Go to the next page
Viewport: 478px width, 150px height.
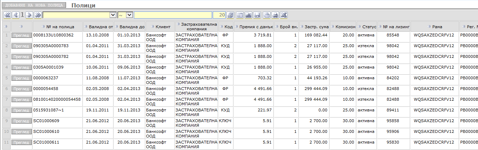29,15
